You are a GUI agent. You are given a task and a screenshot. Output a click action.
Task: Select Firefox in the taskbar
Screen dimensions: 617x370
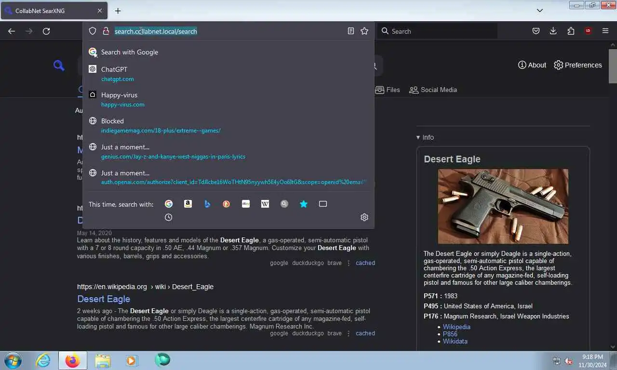(73, 360)
